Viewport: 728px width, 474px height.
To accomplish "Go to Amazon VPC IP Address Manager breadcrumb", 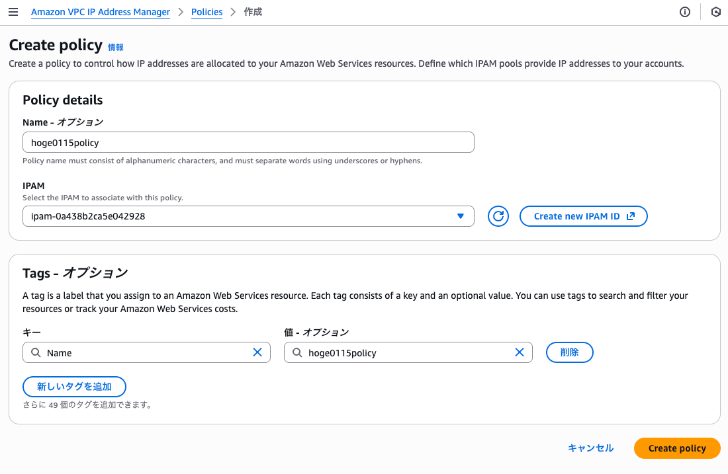I will pyautogui.click(x=100, y=12).
